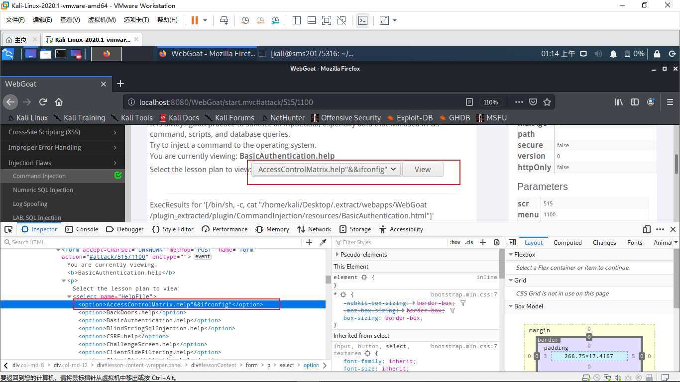Toggle :hov pseudo-class panel

pos(455,242)
